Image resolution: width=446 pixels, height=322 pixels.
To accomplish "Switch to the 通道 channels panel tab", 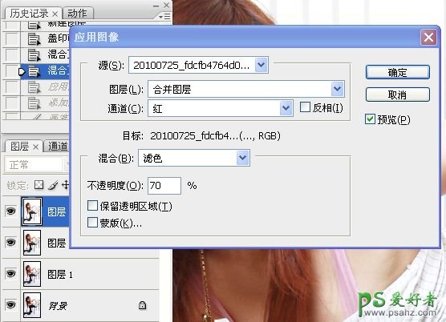I will [58, 147].
